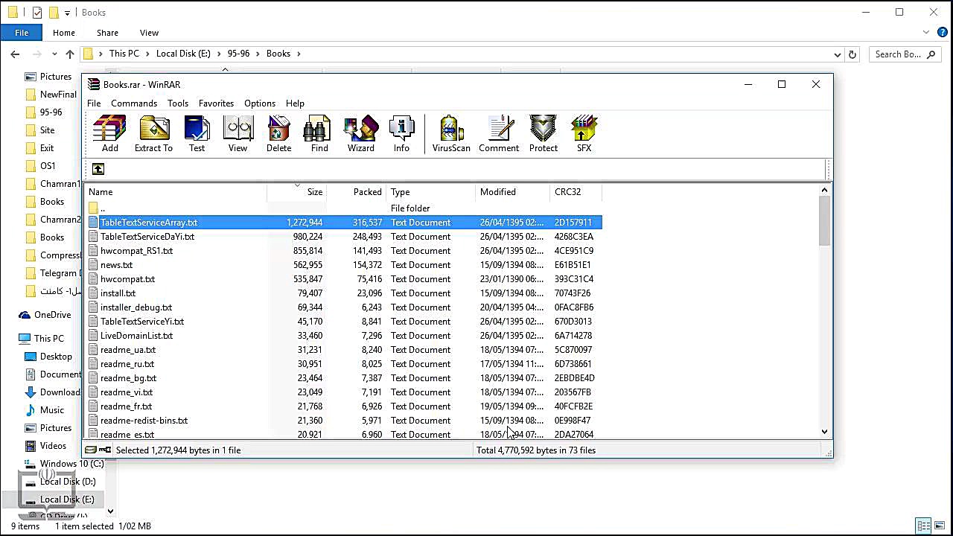Open address bar history dropdown
The height and width of the screenshot is (536, 953).
(838, 54)
